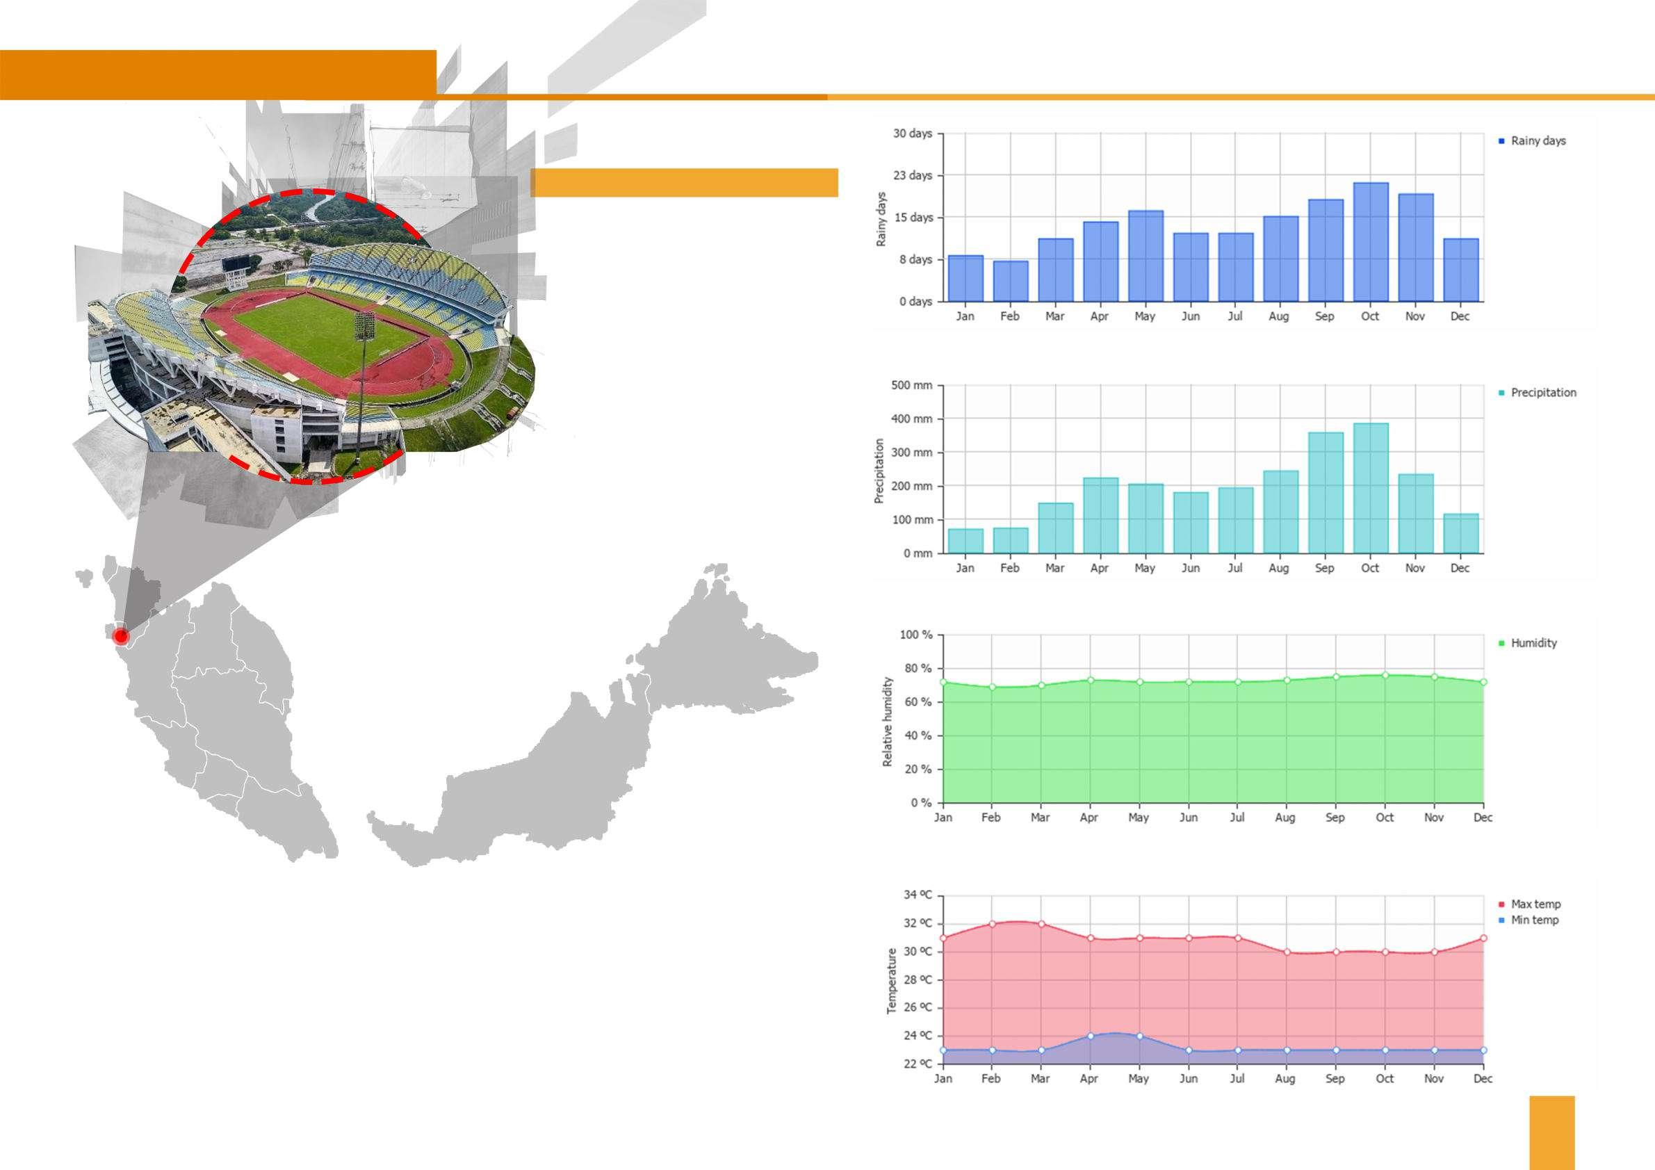Click the December bar in Precipitation chart
Image resolution: width=1655 pixels, height=1170 pixels.
[x=1460, y=533]
